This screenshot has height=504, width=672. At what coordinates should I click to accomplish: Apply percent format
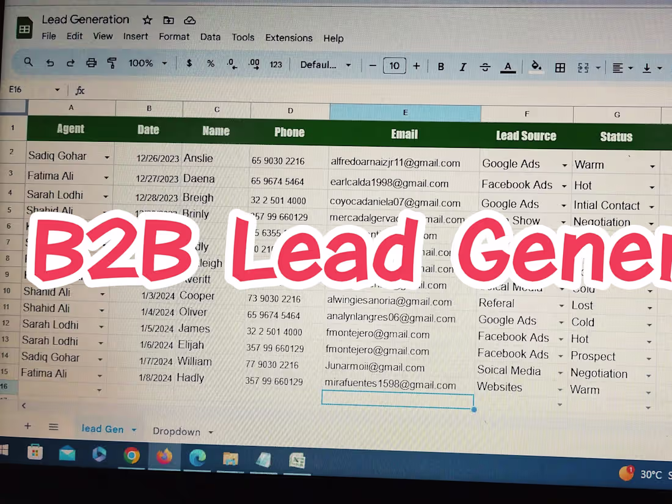coord(210,65)
